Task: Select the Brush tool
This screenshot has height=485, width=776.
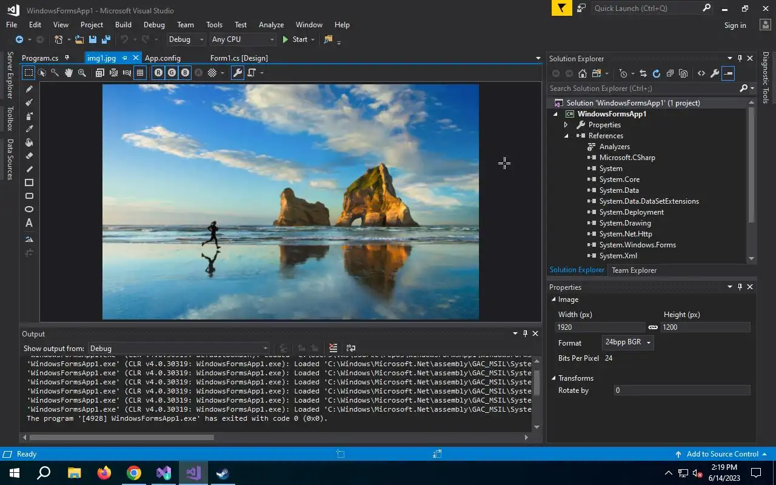Action: (x=29, y=102)
